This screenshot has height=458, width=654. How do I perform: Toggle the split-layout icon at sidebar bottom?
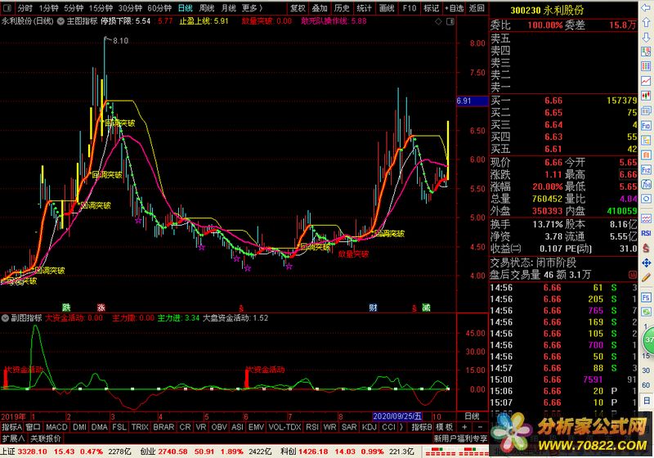(646, 401)
